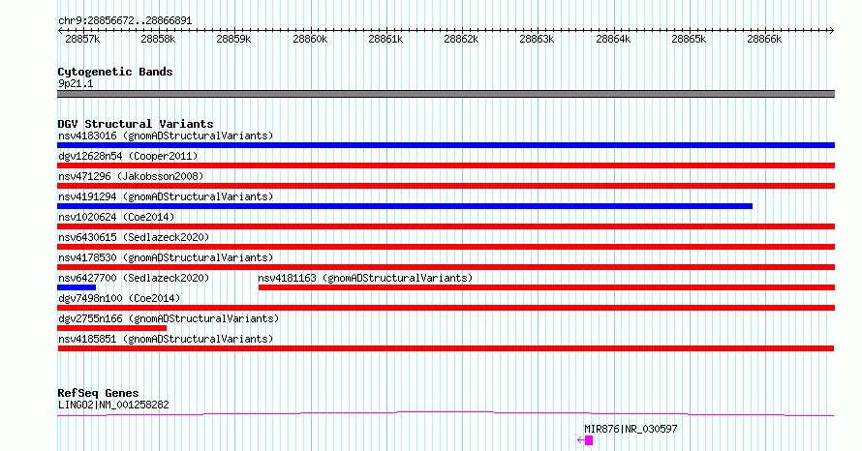The height and width of the screenshot is (451, 862).
Task: Click the RefSeq Genes track title
Action: pos(98,393)
